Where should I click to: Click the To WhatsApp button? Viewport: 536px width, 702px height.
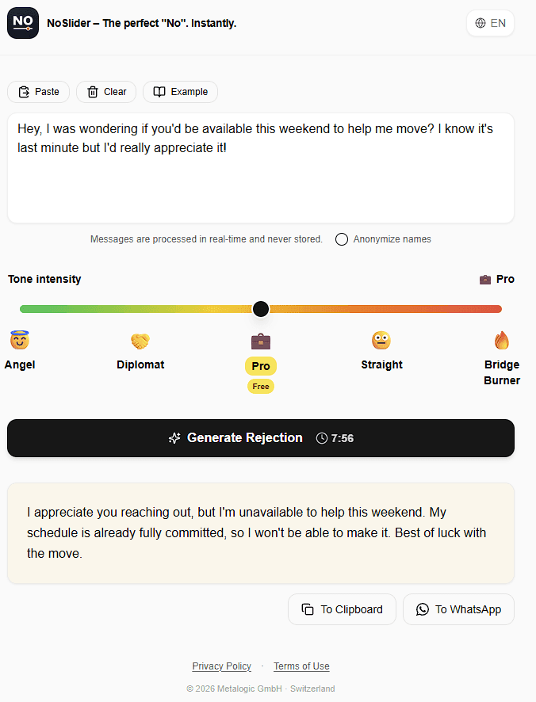tap(458, 609)
